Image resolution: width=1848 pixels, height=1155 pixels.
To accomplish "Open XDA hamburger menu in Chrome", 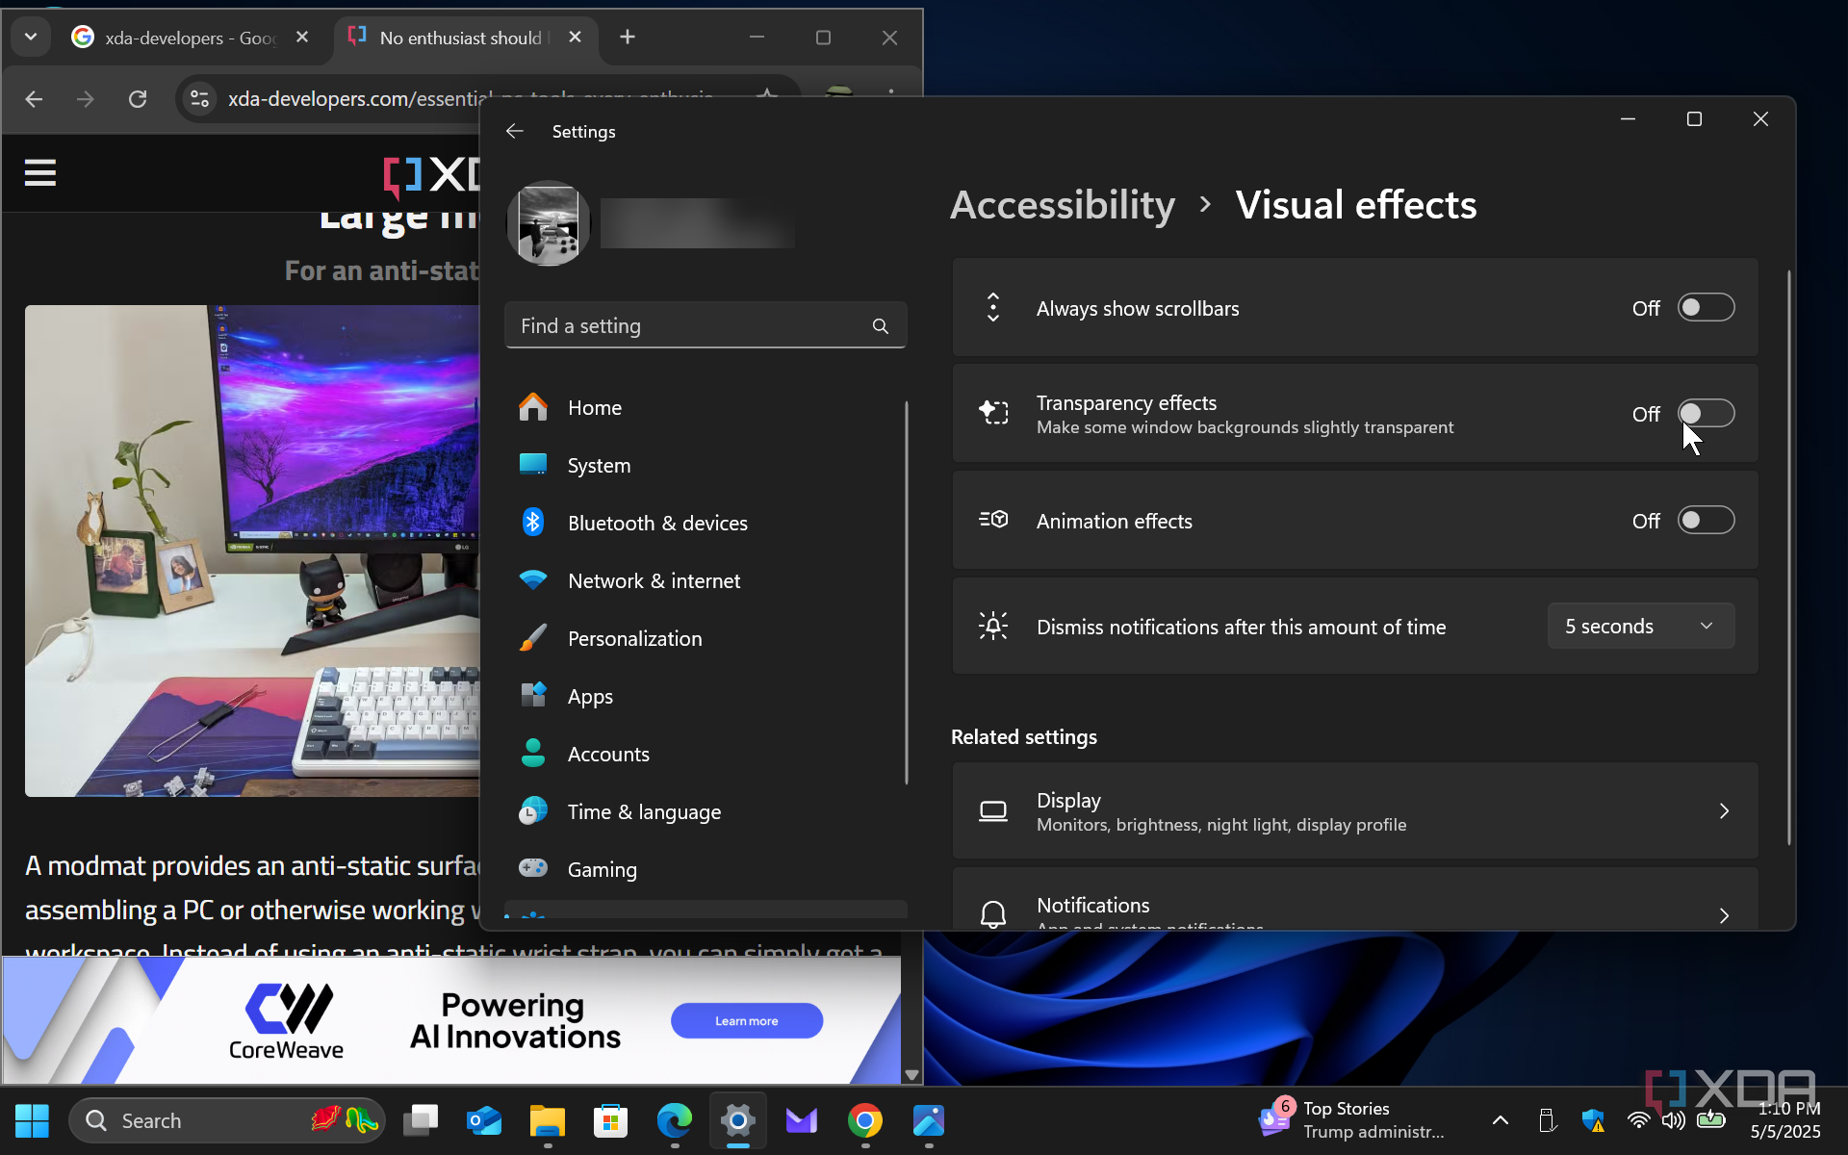I will point(40,174).
